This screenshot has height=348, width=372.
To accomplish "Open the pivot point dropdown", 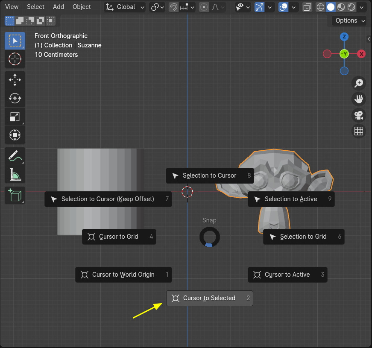I will [x=157, y=7].
